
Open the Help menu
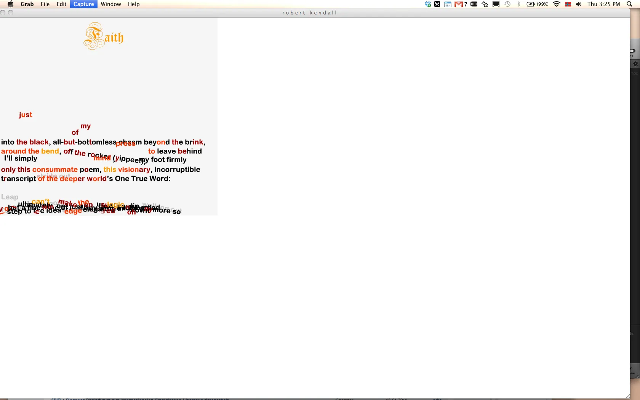tap(133, 4)
